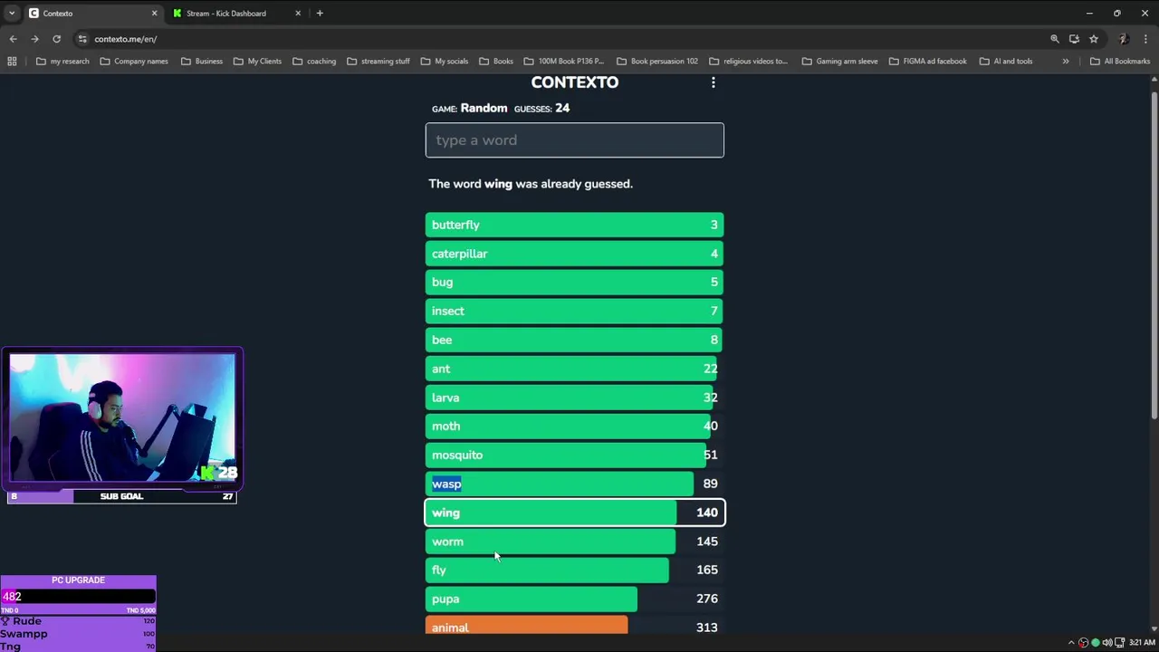Close the Stream - Kick Dashboard tab
Screen dimensions: 1159x652
coord(298,14)
